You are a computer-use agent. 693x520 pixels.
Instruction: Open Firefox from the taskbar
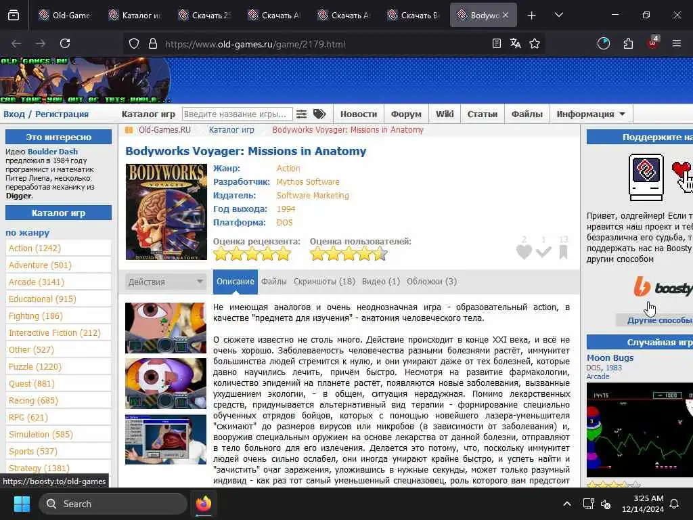click(203, 504)
